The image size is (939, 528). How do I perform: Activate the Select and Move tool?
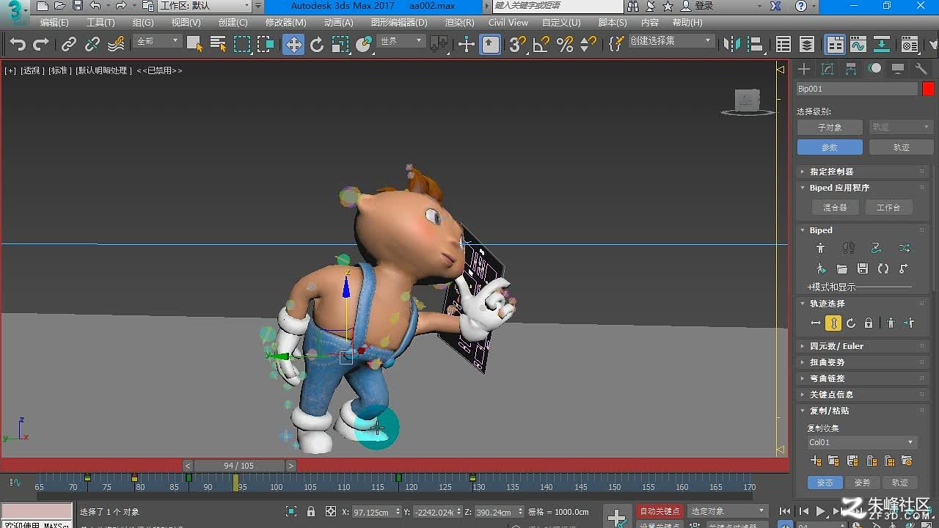[293, 45]
